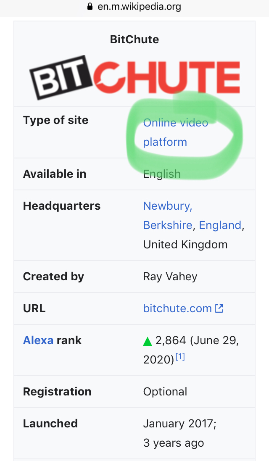Open the BitChute logo image
This screenshot has width=269, height=461.
click(134, 78)
